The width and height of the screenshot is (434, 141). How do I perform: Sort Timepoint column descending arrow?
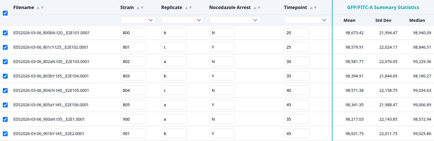click(315, 8)
